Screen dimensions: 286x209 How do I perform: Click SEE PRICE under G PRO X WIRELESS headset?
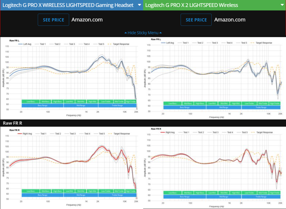pos(53,20)
